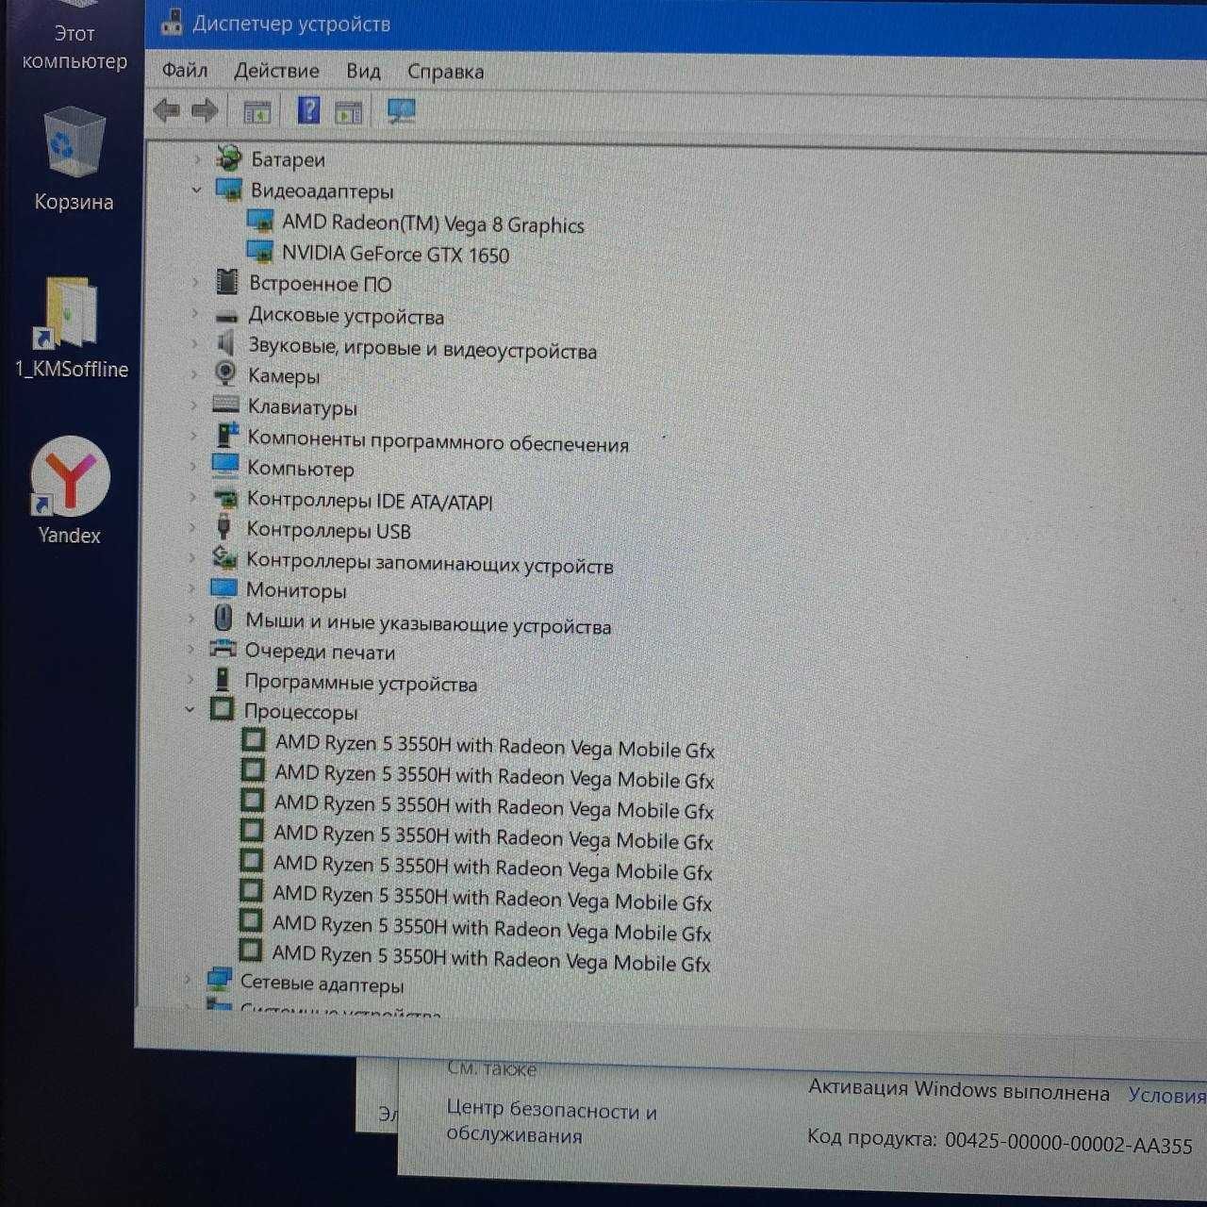Select the Компьютер monitor icon
The height and width of the screenshot is (1207, 1207).
pos(224,466)
